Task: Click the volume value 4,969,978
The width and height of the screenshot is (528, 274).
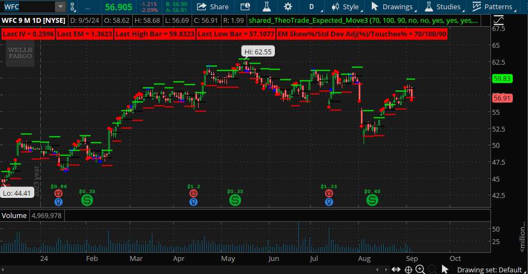Action: 46,215
